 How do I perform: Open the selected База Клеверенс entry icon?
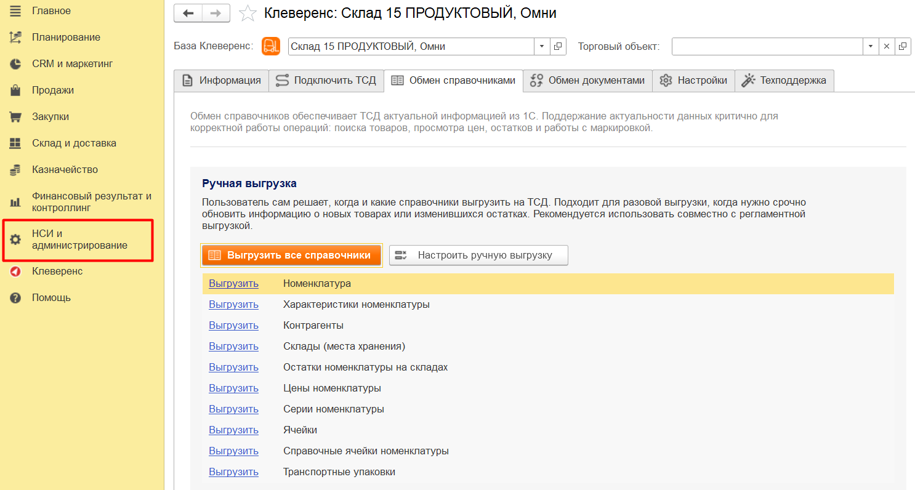[558, 46]
